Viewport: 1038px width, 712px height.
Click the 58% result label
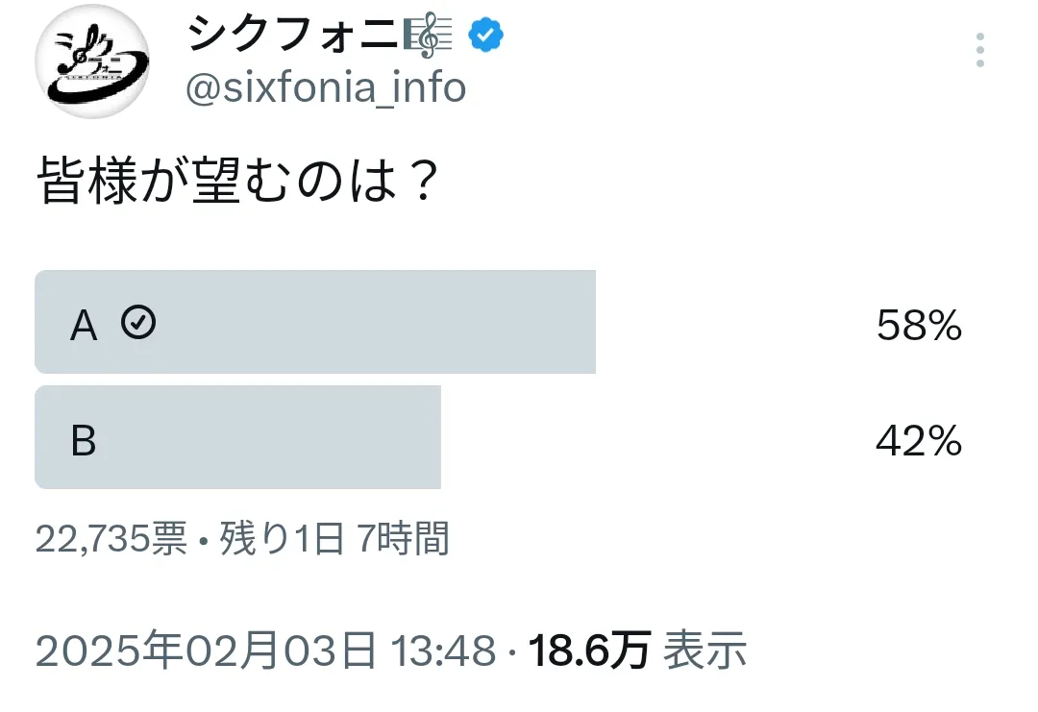click(x=919, y=327)
